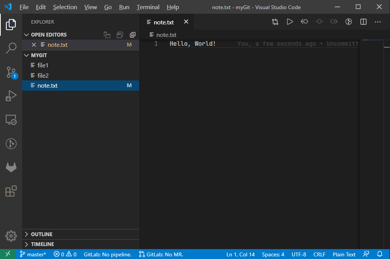
Task: Open the Extensions view
Action: point(11,191)
